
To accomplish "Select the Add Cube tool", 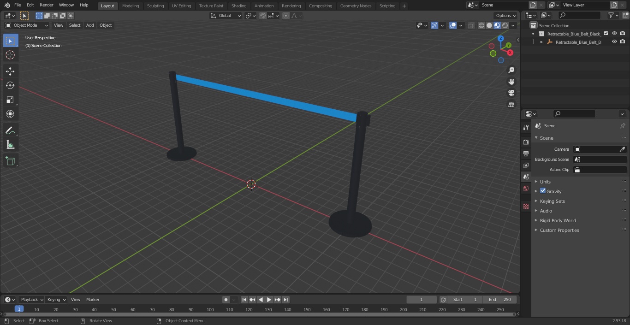I will pyautogui.click(x=10, y=161).
